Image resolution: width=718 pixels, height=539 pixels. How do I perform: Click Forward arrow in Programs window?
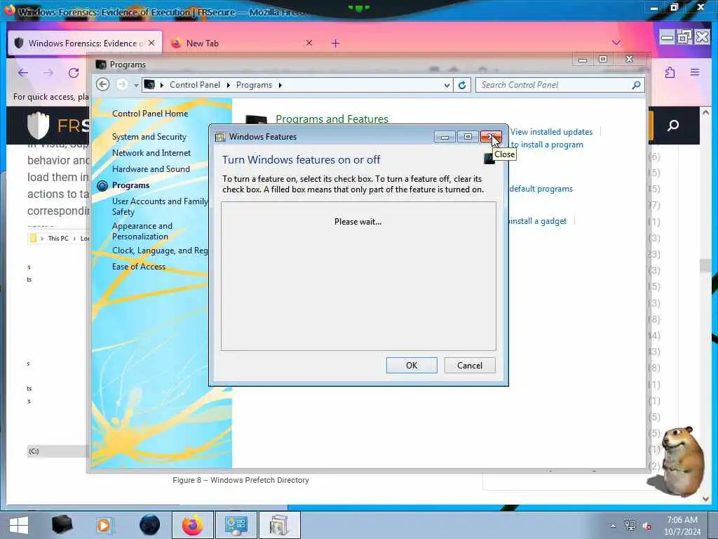click(x=122, y=85)
